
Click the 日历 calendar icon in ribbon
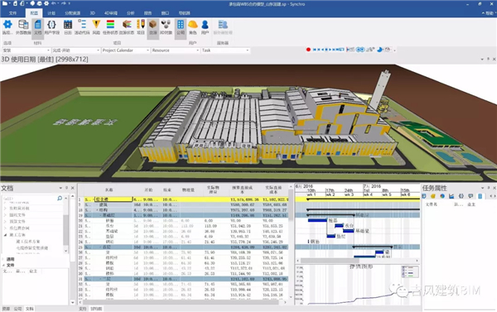pos(68,27)
